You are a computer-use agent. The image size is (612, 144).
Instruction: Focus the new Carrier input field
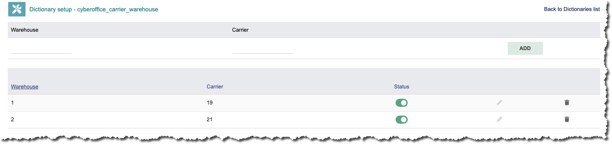[x=262, y=49]
